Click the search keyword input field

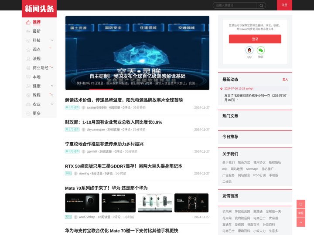235,5
